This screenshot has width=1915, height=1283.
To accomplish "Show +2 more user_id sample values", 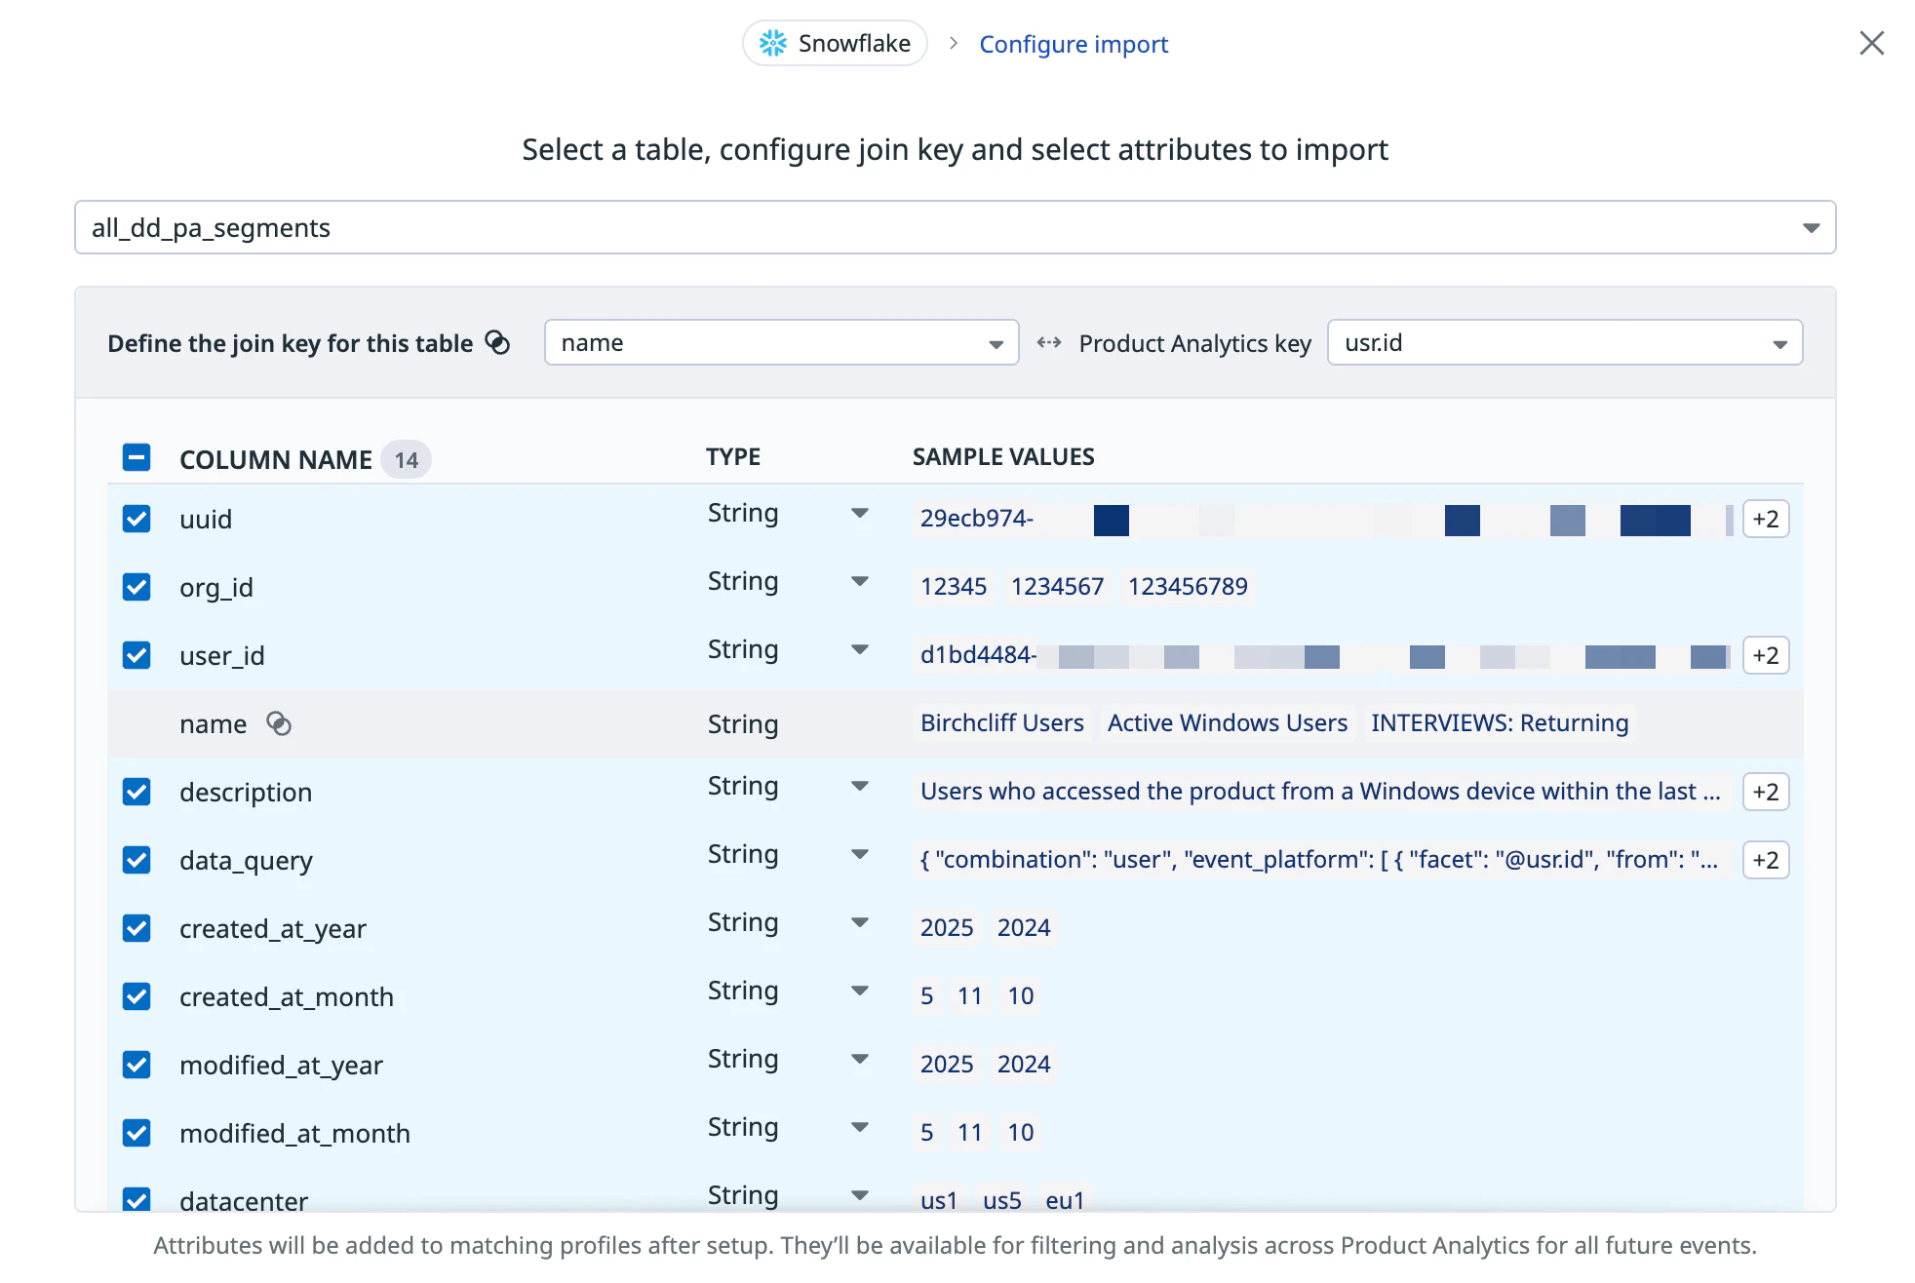I will [x=1765, y=655].
